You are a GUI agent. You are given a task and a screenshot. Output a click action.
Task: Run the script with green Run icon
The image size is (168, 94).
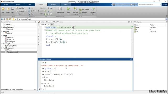[68, 9]
